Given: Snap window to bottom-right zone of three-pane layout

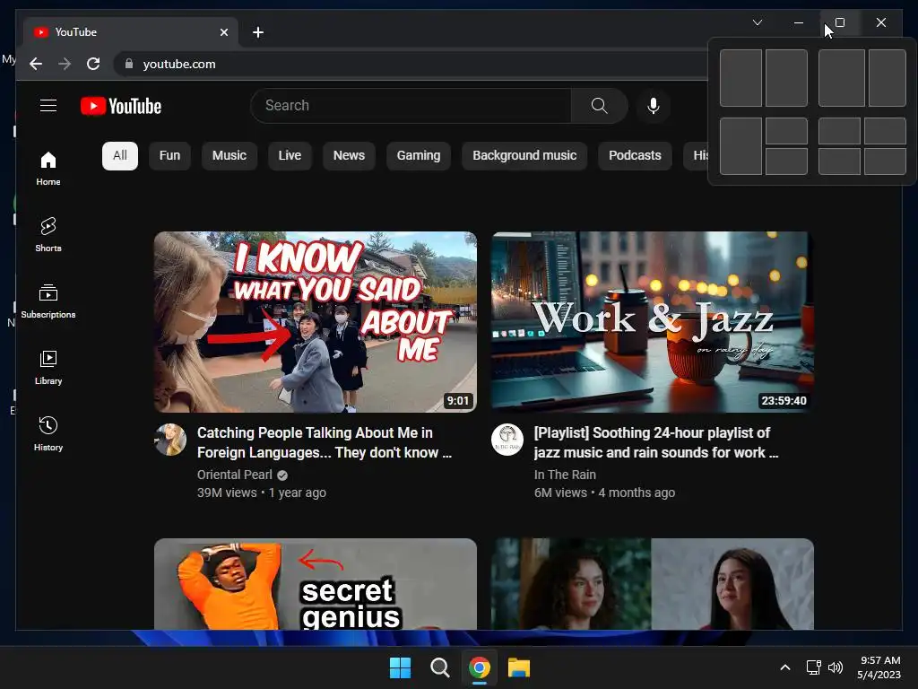Looking at the screenshot, I should point(786,161).
